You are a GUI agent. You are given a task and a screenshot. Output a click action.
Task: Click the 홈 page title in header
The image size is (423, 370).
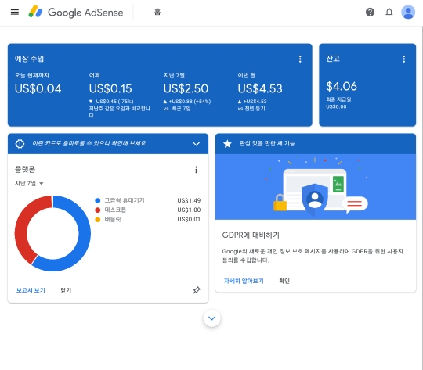pos(157,13)
